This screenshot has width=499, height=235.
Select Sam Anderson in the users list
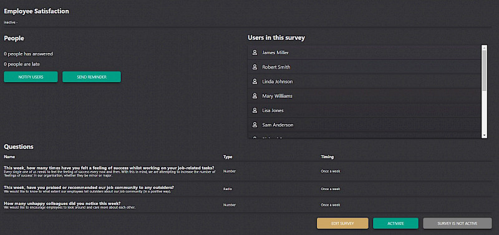pyautogui.click(x=364, y=125)
